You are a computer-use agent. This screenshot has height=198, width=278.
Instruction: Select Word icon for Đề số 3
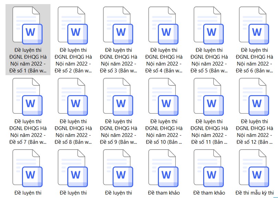click(x=118, y=25)
